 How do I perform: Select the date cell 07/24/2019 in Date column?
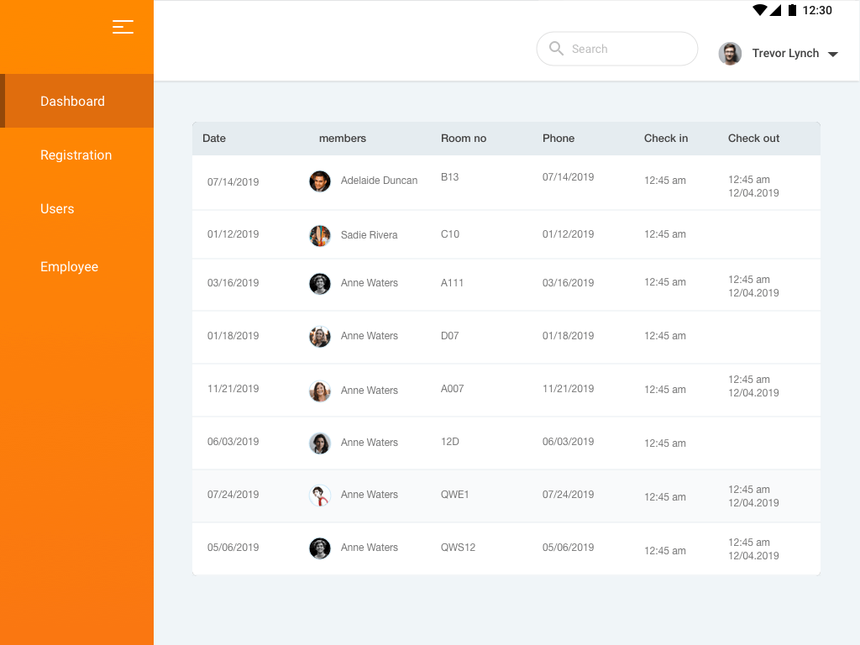pyautogui.click(x=233, y=495)
